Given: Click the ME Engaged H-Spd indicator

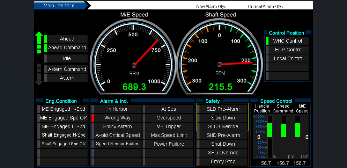Looking at the screenshot, I should 63,109.
